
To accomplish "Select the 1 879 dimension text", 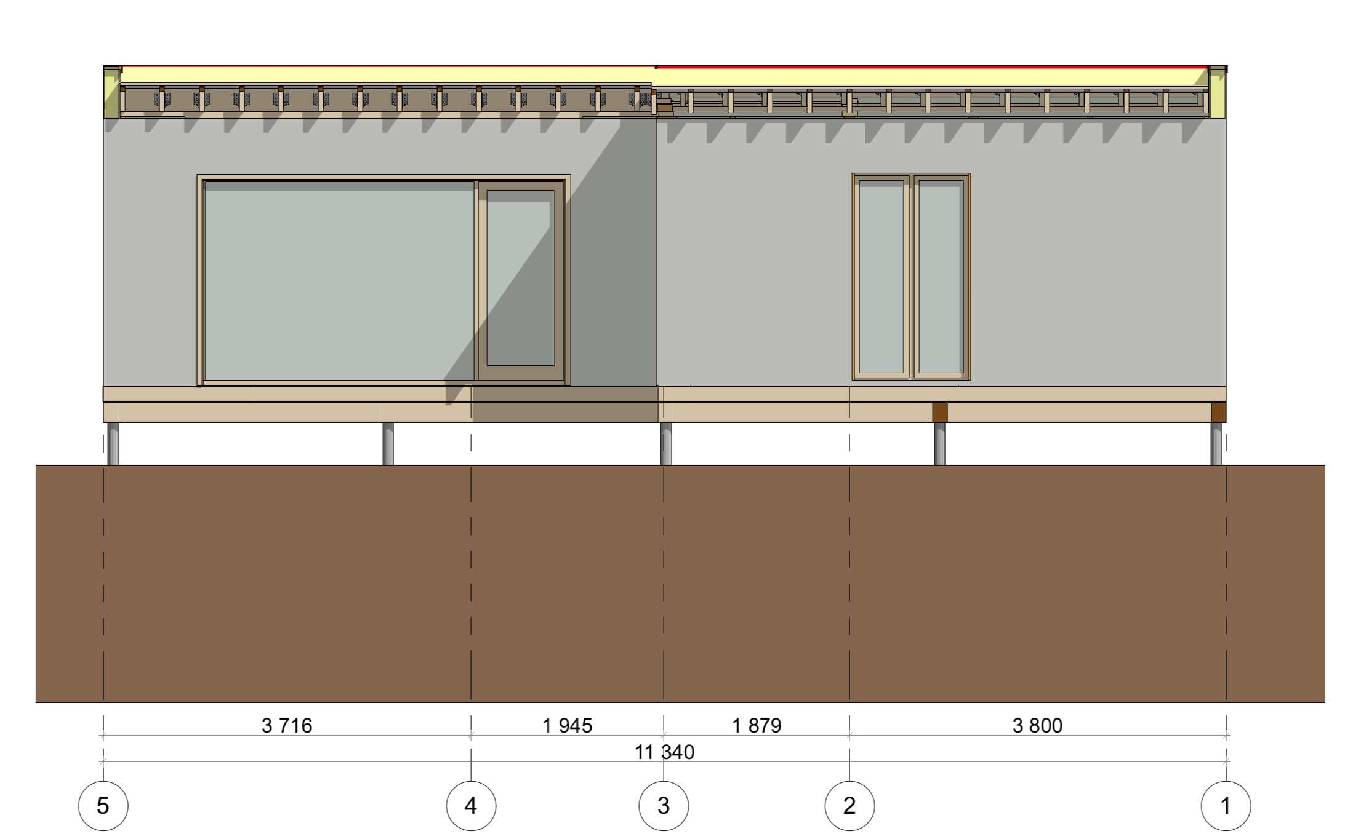I will pyautogui.click(x=757, y=726).
